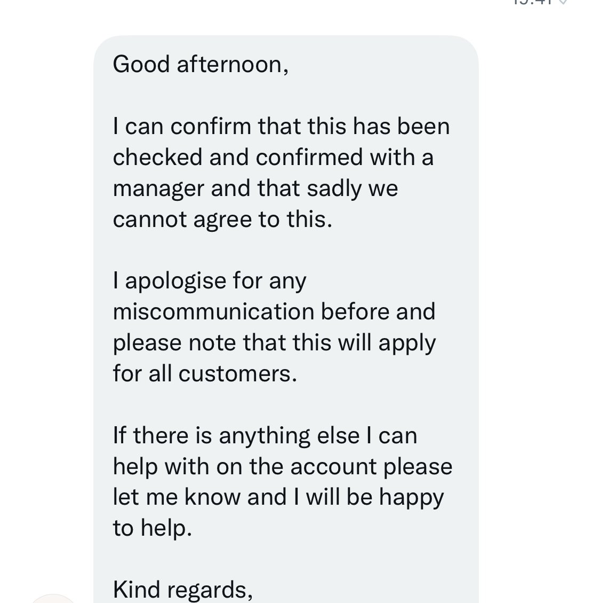Tap the line 'cannot agree to this.'
The width and height of the screenshot is (600, 603).
222,220
